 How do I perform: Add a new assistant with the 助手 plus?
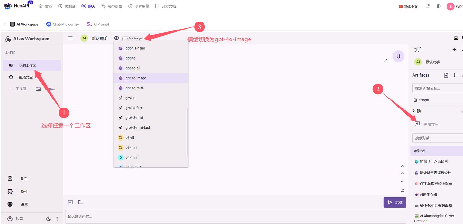click(x=454, y=50)
